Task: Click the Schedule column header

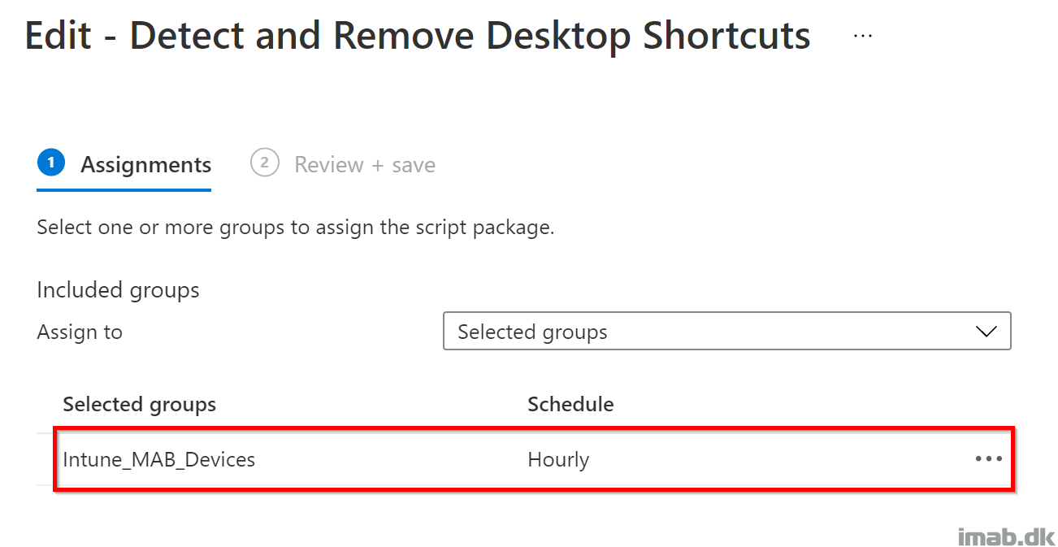Action: [570, 405]
